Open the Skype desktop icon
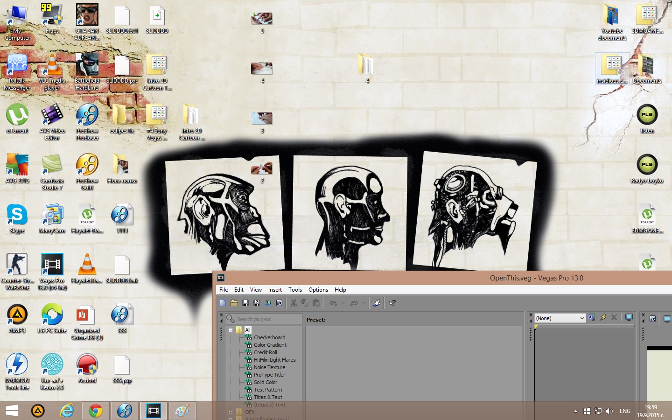 (x=17, y=219)
